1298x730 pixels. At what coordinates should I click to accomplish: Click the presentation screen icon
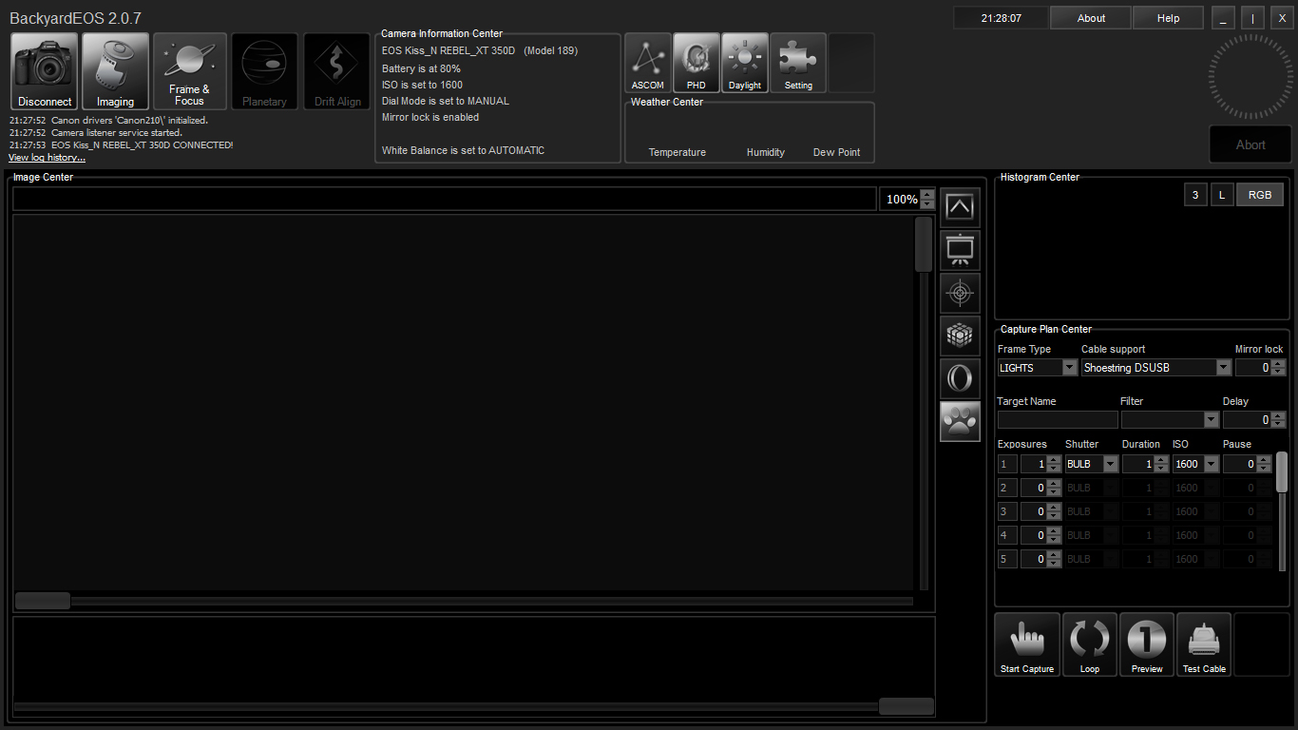(x=960, y=250)
